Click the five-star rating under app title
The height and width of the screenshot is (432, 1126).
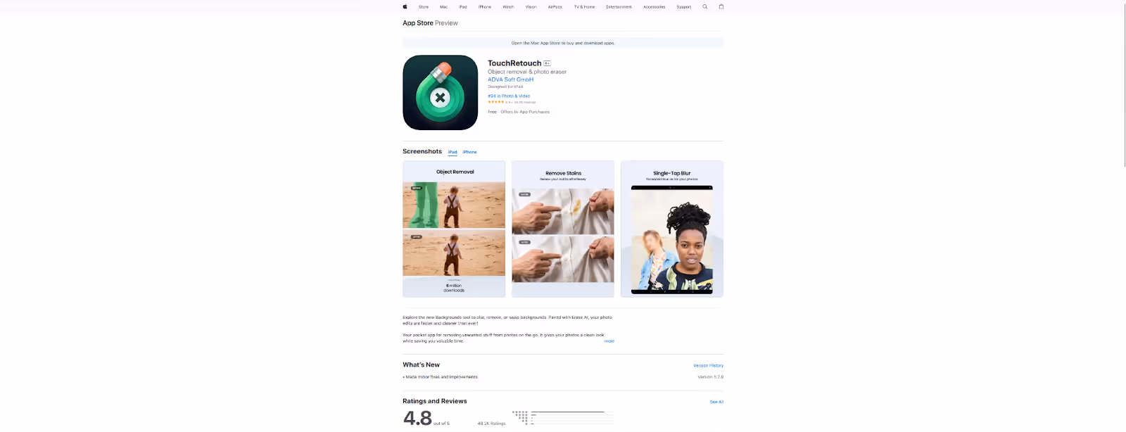click(x=496, y=102)
